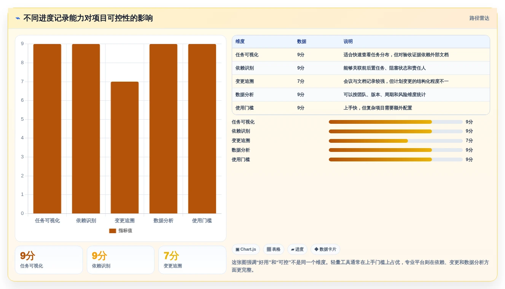This screenshot has height=289, width=505.
Task: Click the 数据分析 x-axis label
Action: click(x=163, y=221)
